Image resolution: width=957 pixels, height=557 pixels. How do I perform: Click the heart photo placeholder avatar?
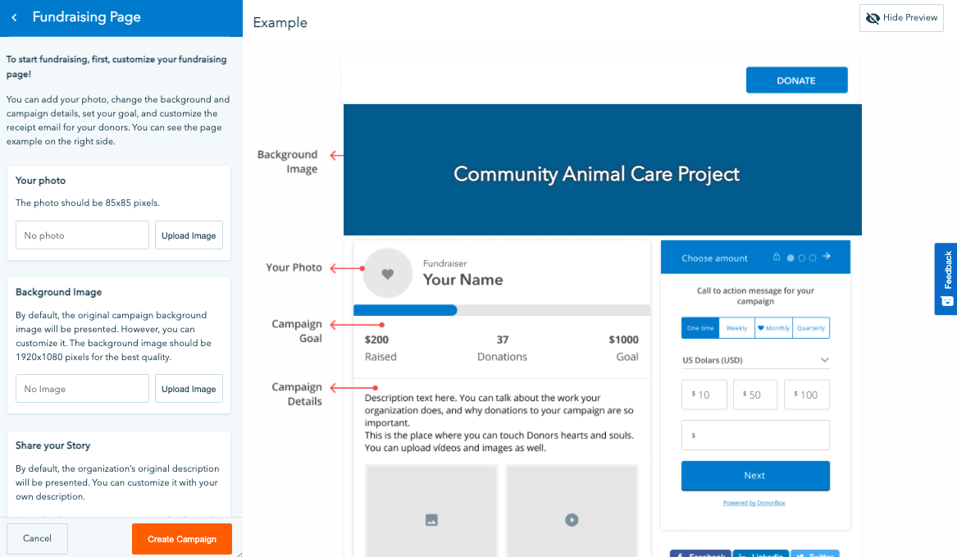tap(387, 273)
